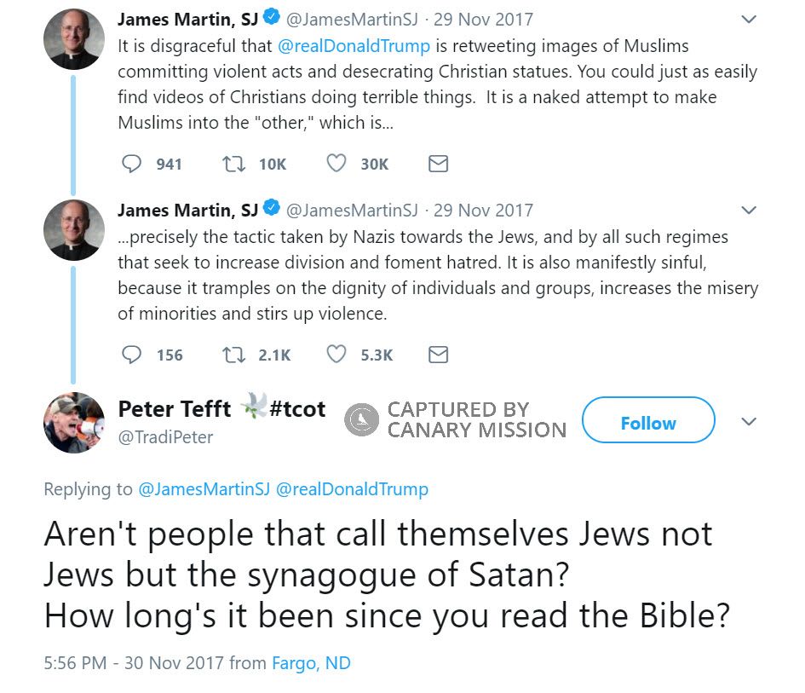Open Fargo, ND location link

tap(311, 663)
